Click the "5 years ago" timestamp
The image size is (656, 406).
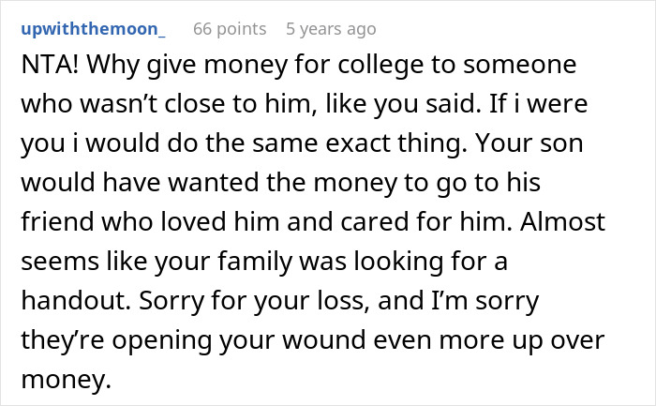pyautogui.click(x=331, y=29)
